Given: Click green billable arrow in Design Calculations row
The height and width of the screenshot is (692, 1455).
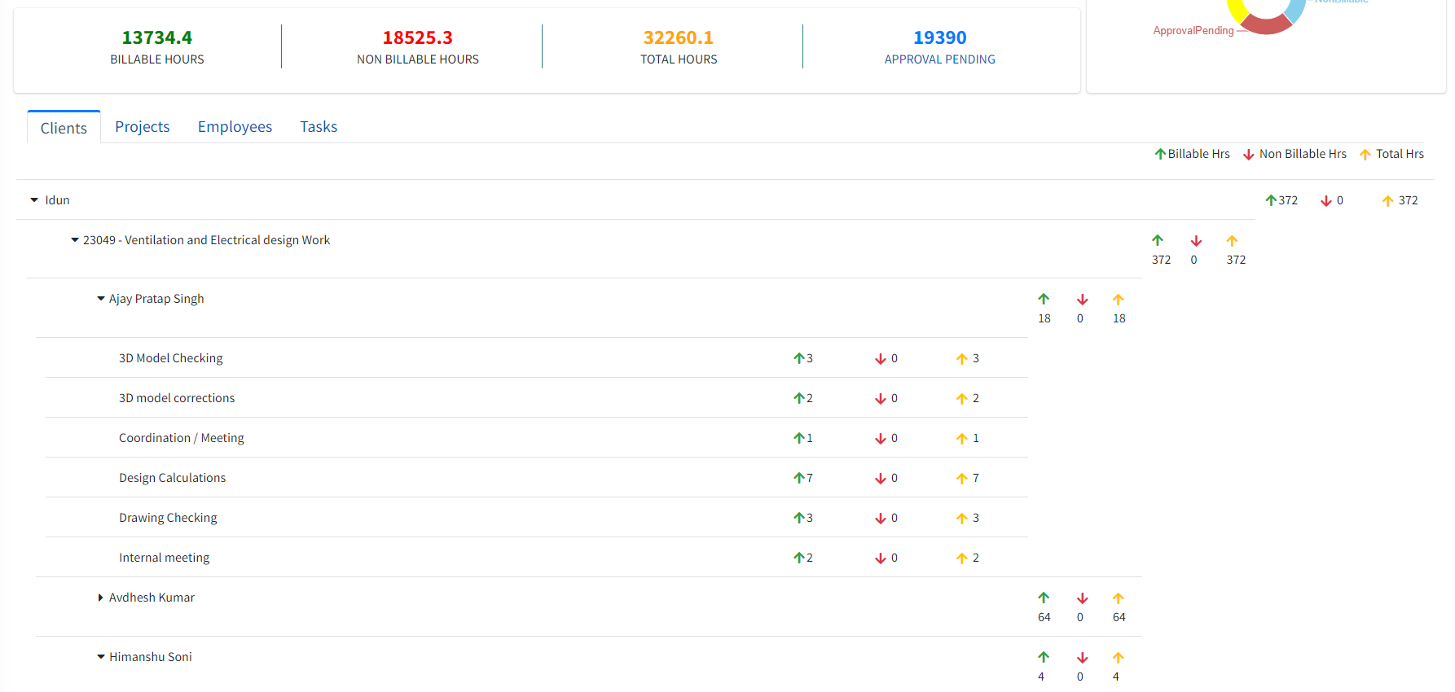Looking at the screenshot, I should (x=798, y=478).
